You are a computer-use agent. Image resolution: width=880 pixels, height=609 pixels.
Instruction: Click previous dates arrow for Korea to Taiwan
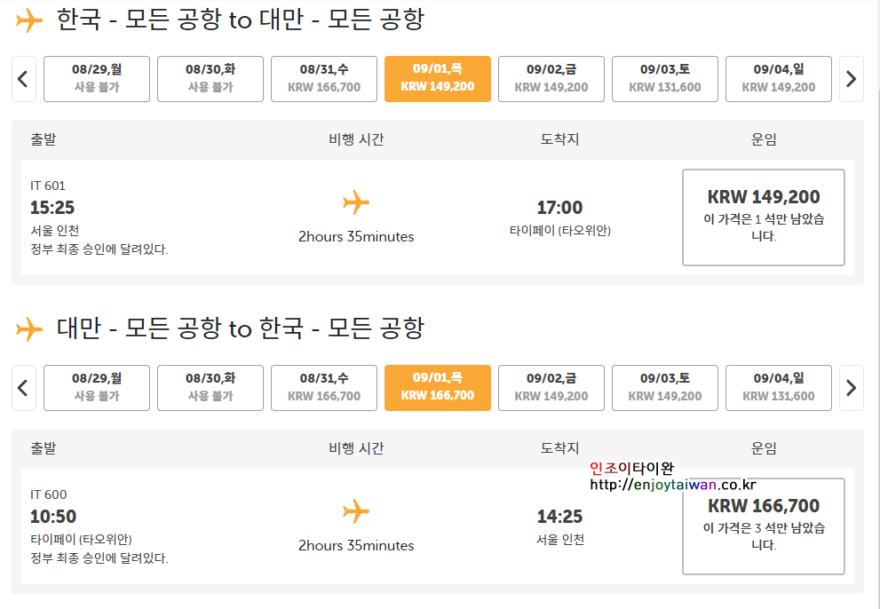[x=24, y=79]
